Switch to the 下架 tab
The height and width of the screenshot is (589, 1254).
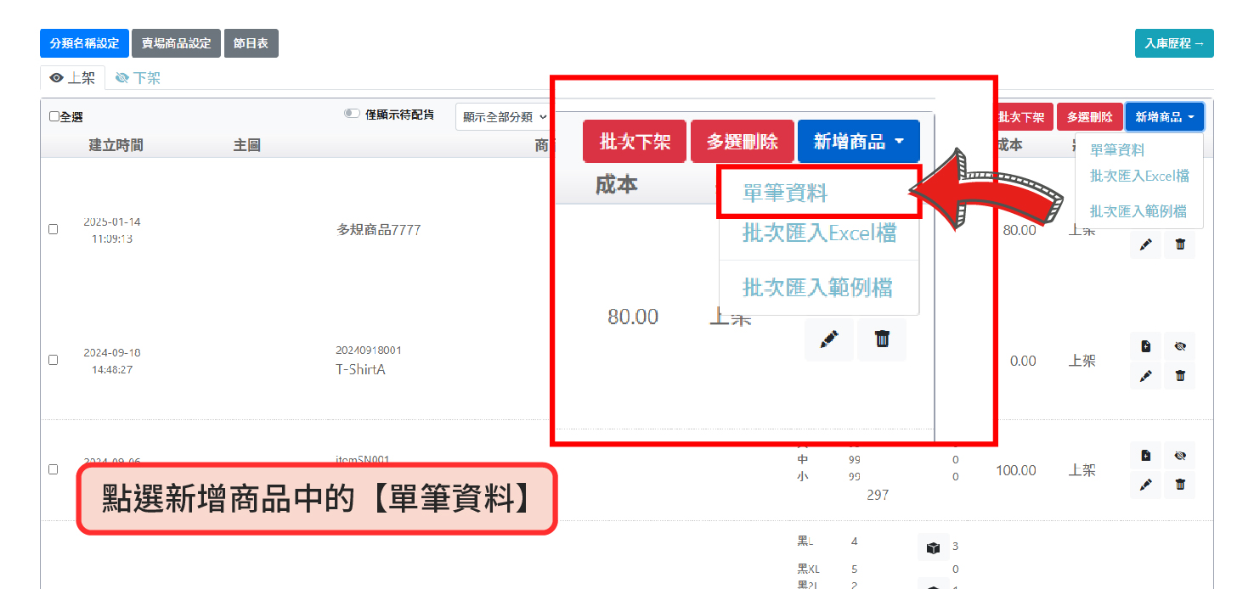coord(138,78)
